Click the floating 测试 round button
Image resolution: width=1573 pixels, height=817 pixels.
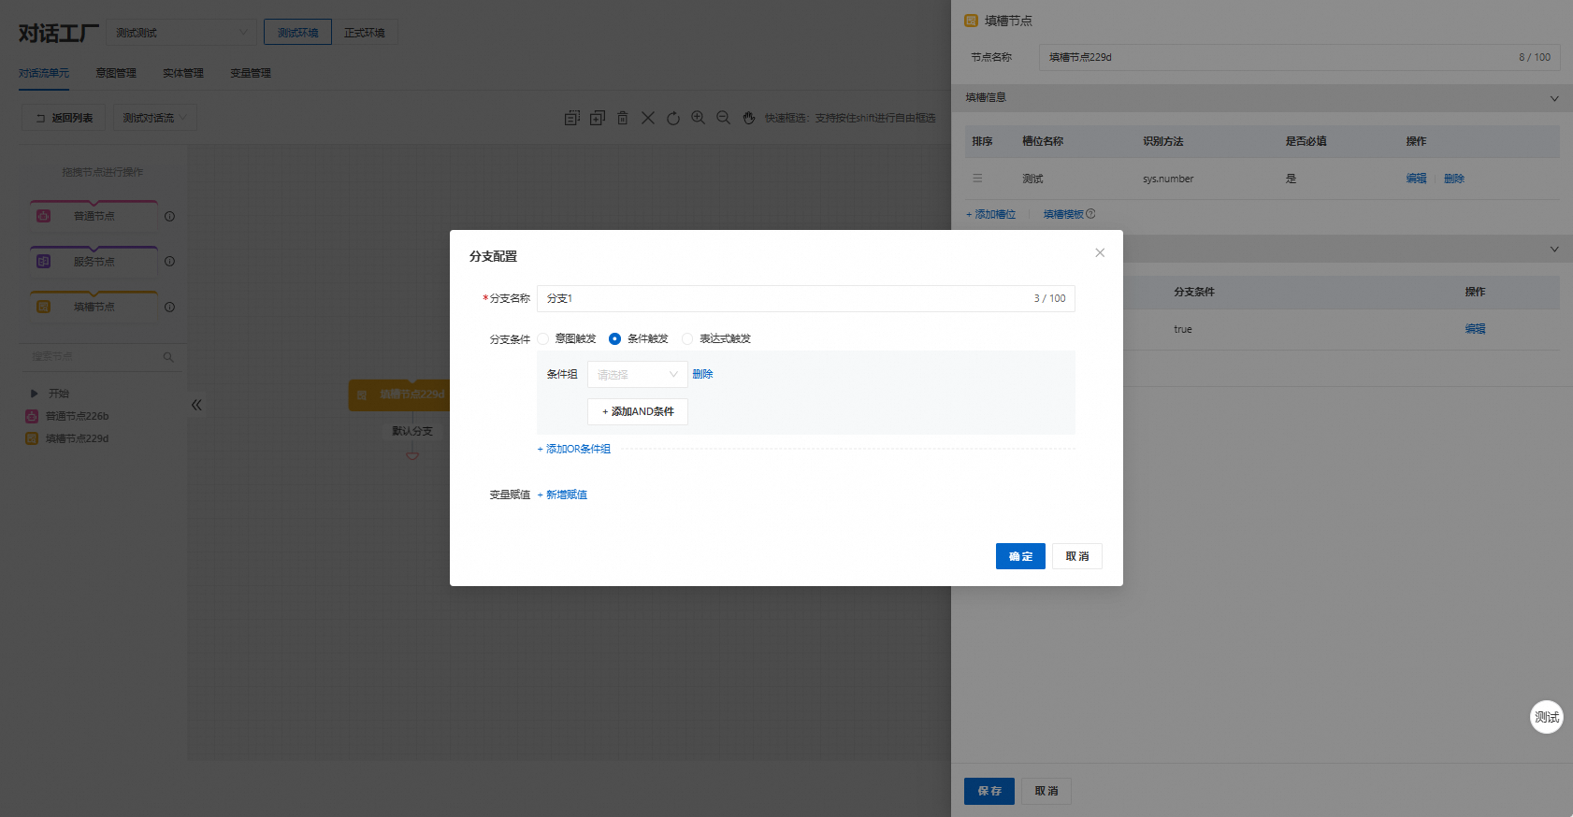pos(1547,717)
